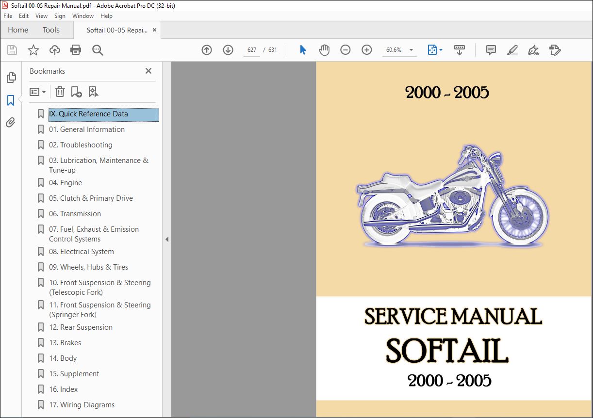Open the bookmarks options dropdown menu
This screenshot has height=418, width=593.
coord(37,92)
